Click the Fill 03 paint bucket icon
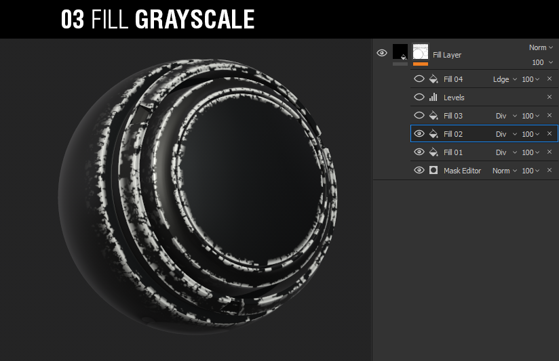This screenshot has height=361, width=559. coord(433,116)
